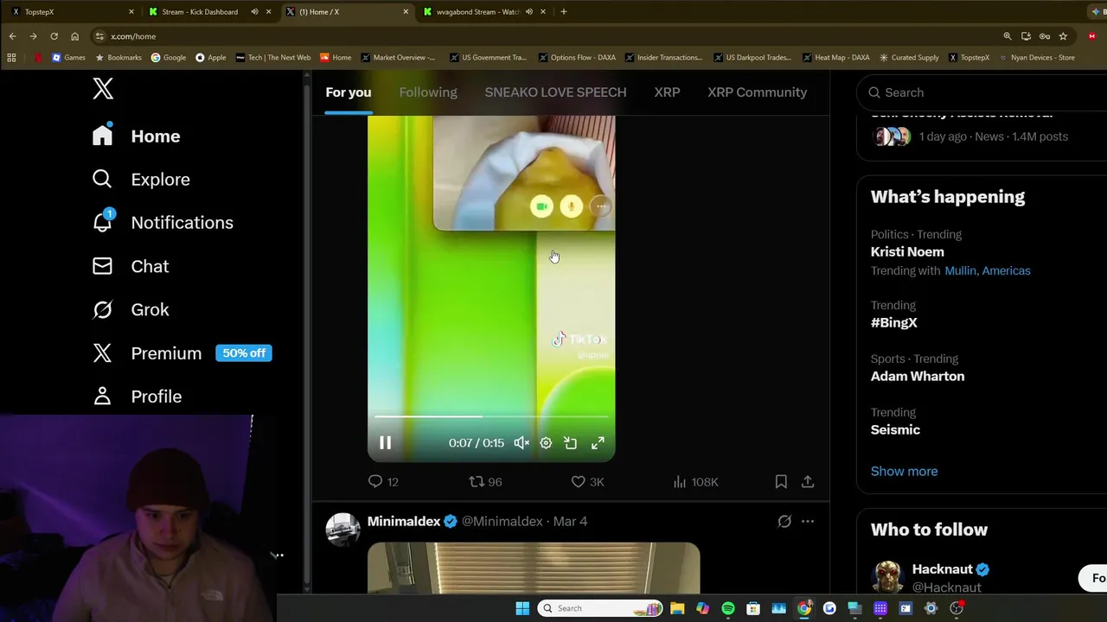Click the taskbar Search box
1107x622 pixels.
[x=599, y=608]
